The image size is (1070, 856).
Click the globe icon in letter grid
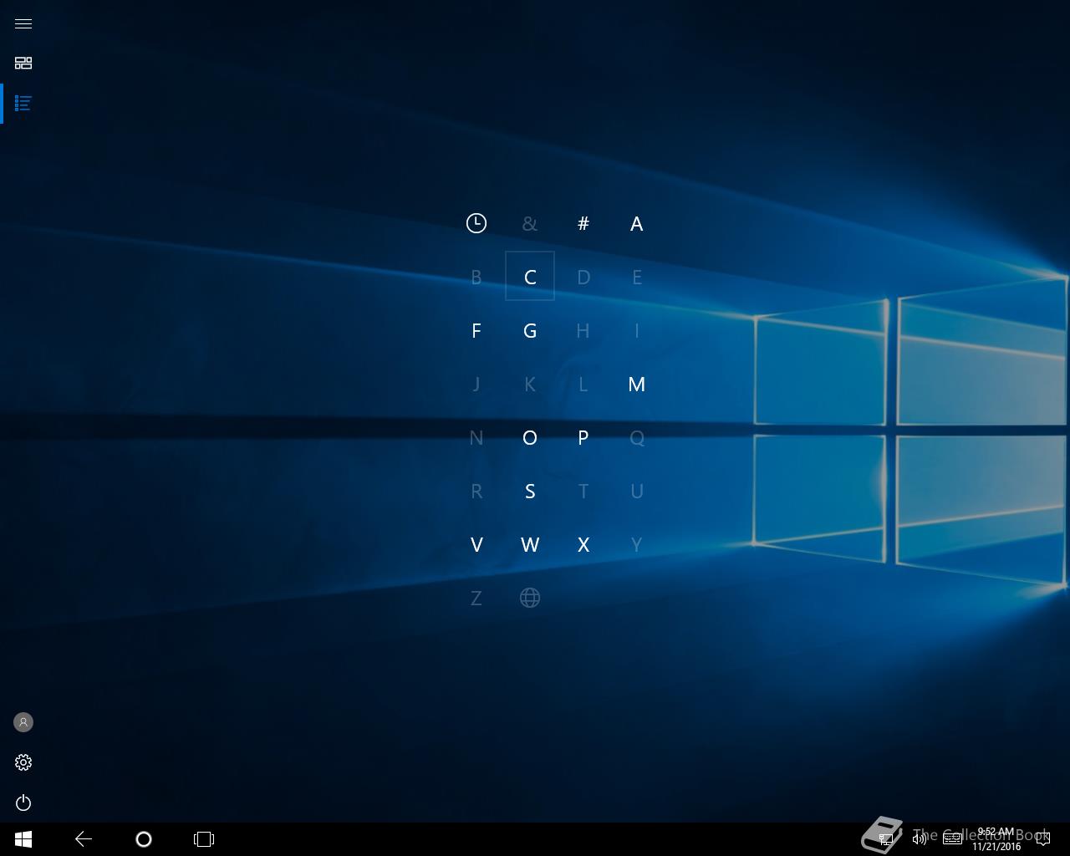click(x=530, y=598)
